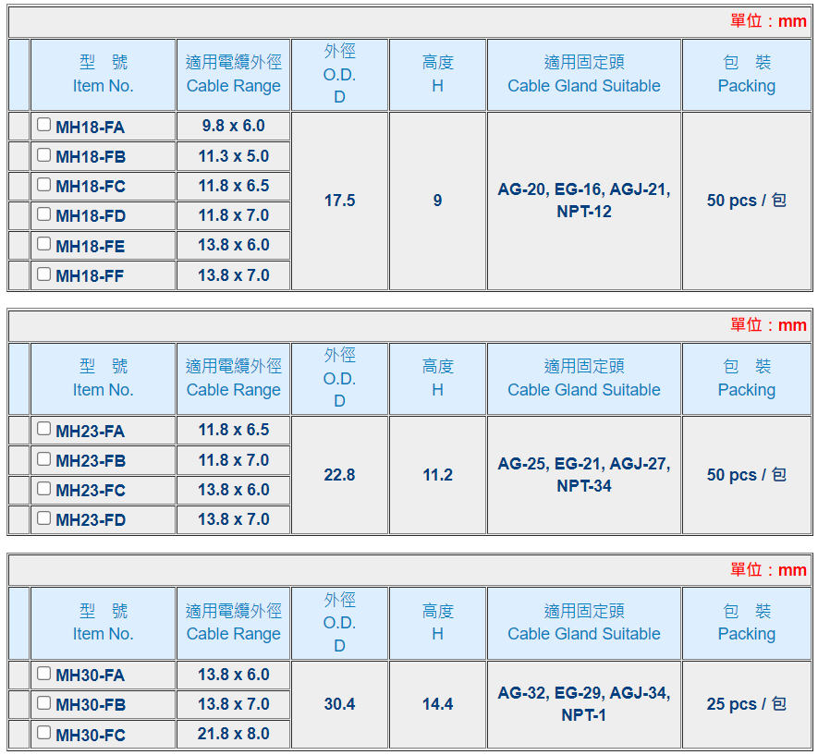Click the 21.8 x 8.0 cable range cell
The image size is (818, 755).
tap(233, 734)
